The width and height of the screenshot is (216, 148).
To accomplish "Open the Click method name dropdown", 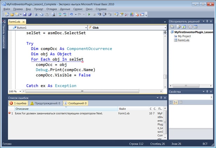I will (165, 27).
